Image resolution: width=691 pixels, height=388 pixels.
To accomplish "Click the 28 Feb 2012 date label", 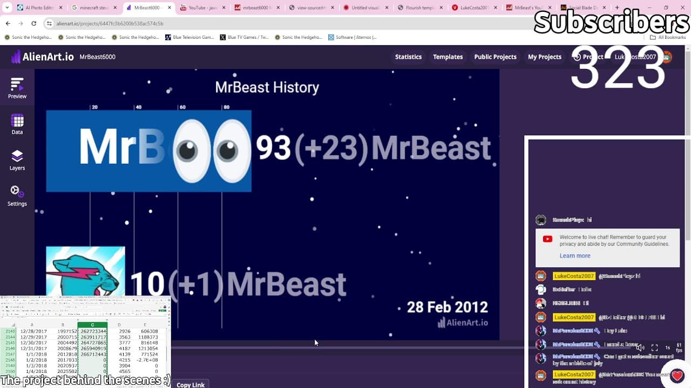I will point(448,307).
